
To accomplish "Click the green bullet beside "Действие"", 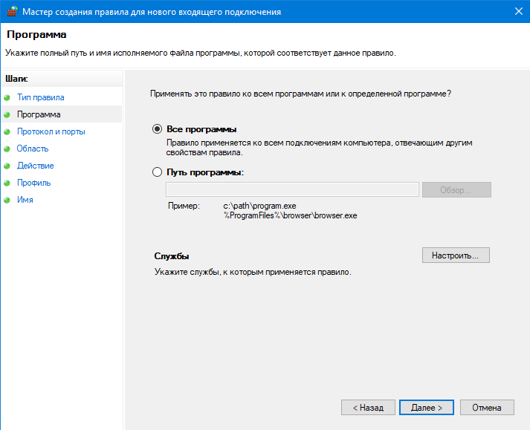I will click(7, 166).
